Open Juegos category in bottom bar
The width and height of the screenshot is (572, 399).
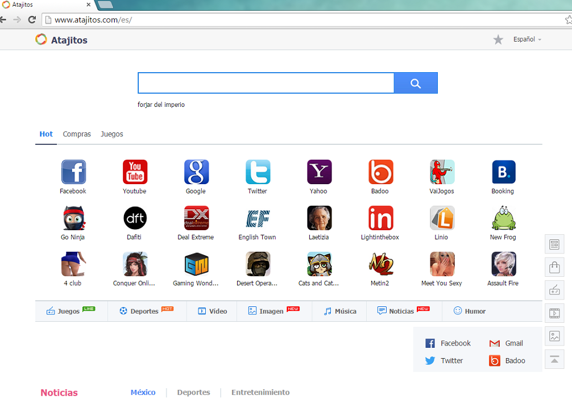71,311
